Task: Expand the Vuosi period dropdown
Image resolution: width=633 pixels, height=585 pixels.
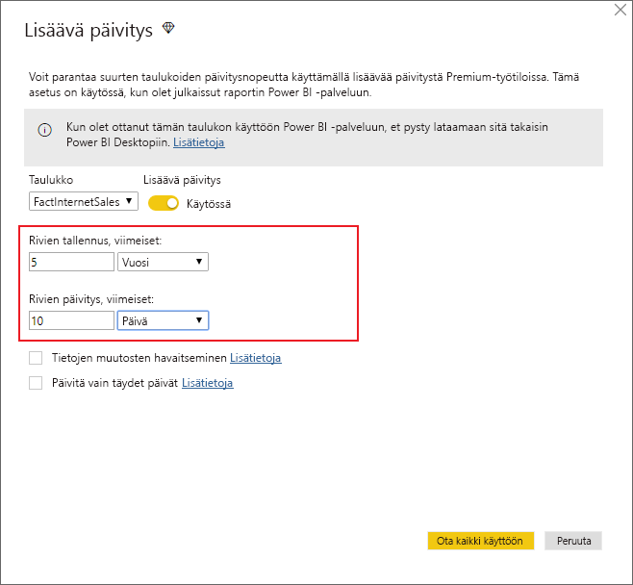Action: pos(163,262)
